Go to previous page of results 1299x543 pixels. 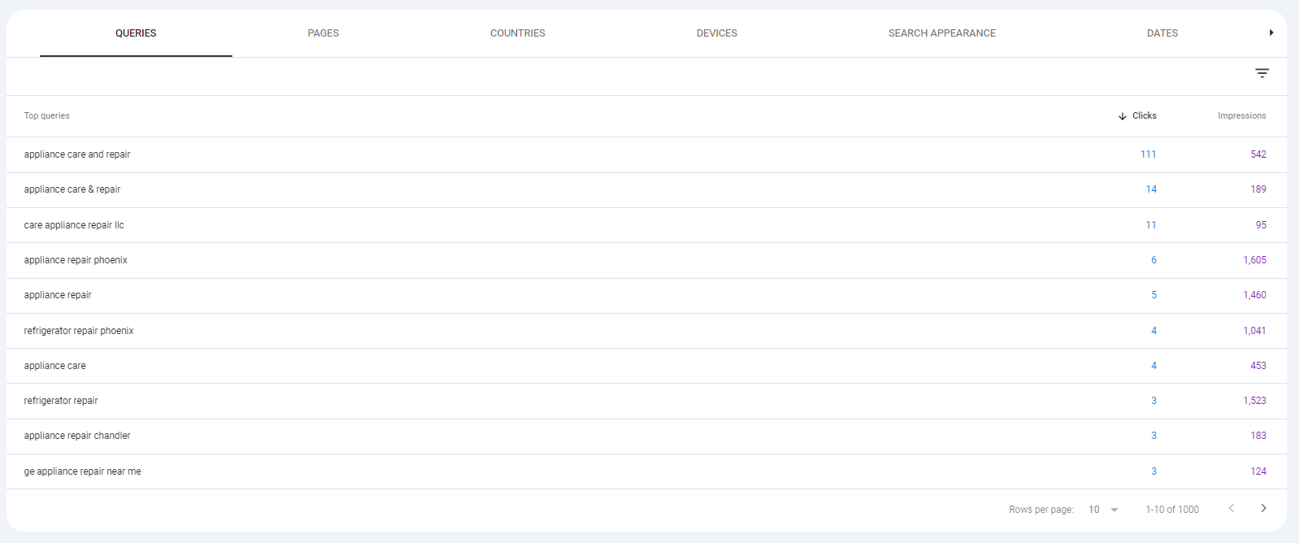1232,509
